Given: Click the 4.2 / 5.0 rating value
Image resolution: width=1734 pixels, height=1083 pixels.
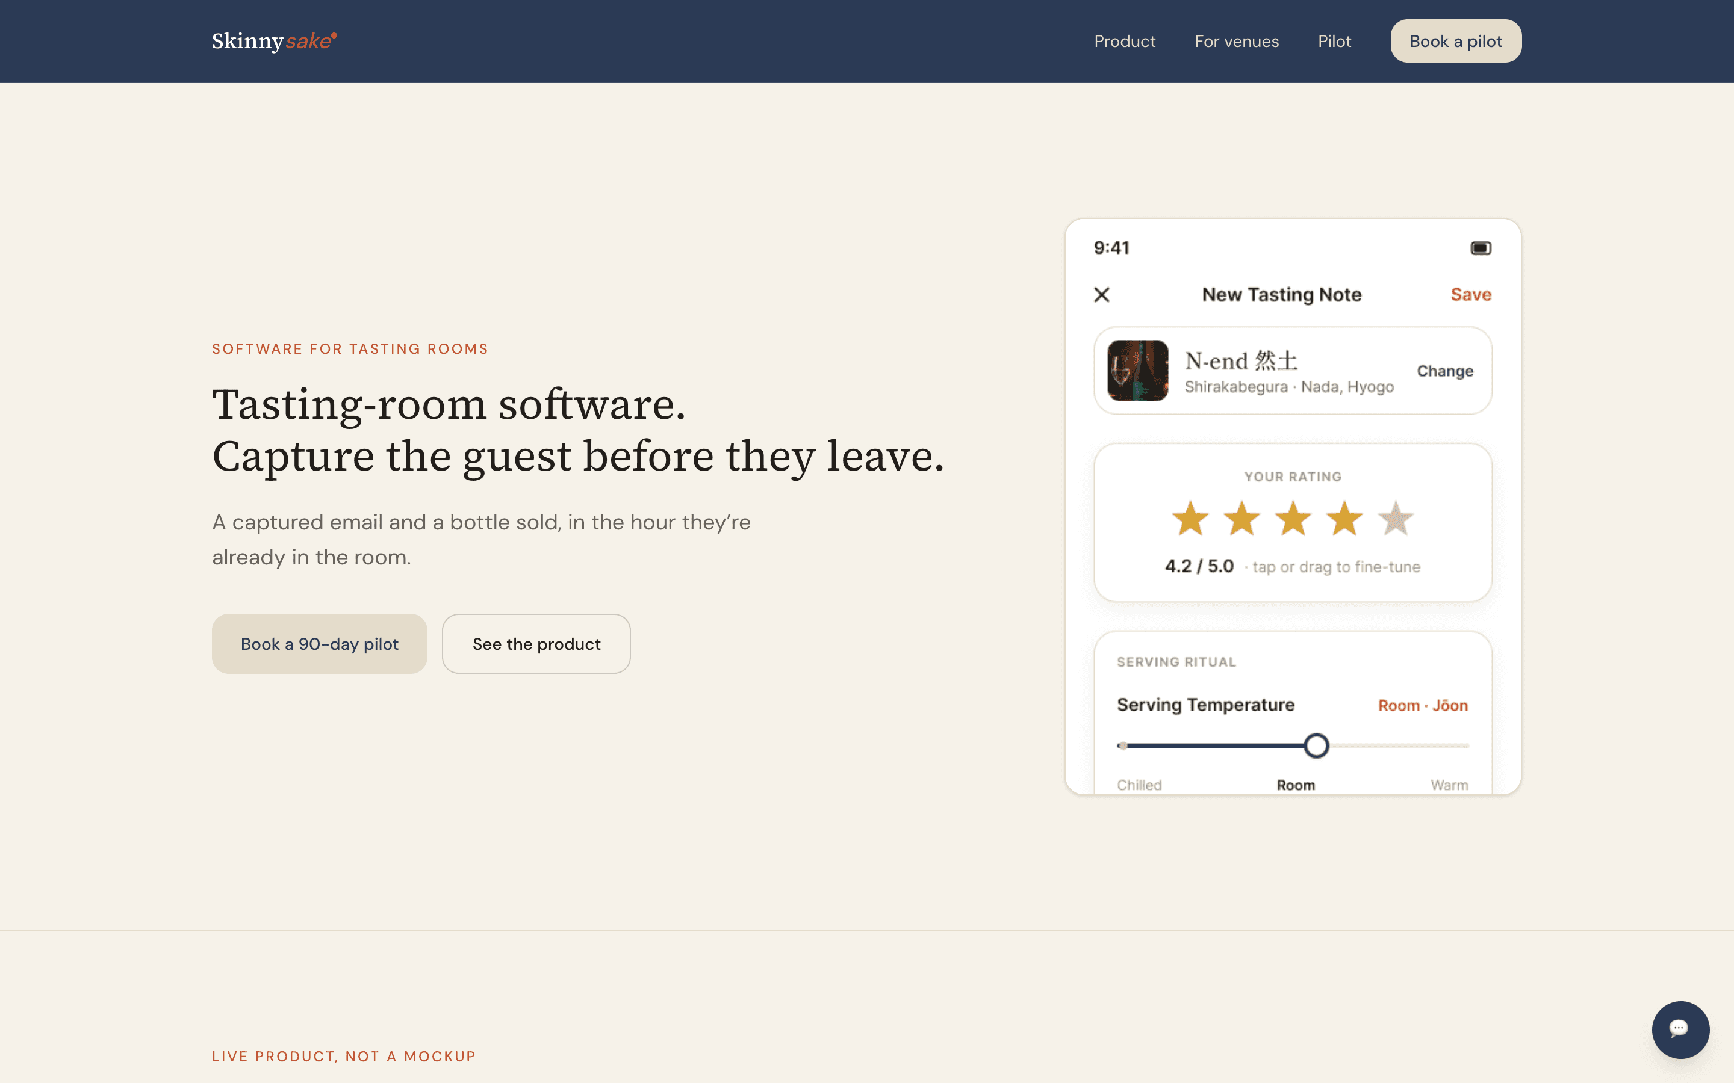Looking at the screenshot, I should 1199,566.
